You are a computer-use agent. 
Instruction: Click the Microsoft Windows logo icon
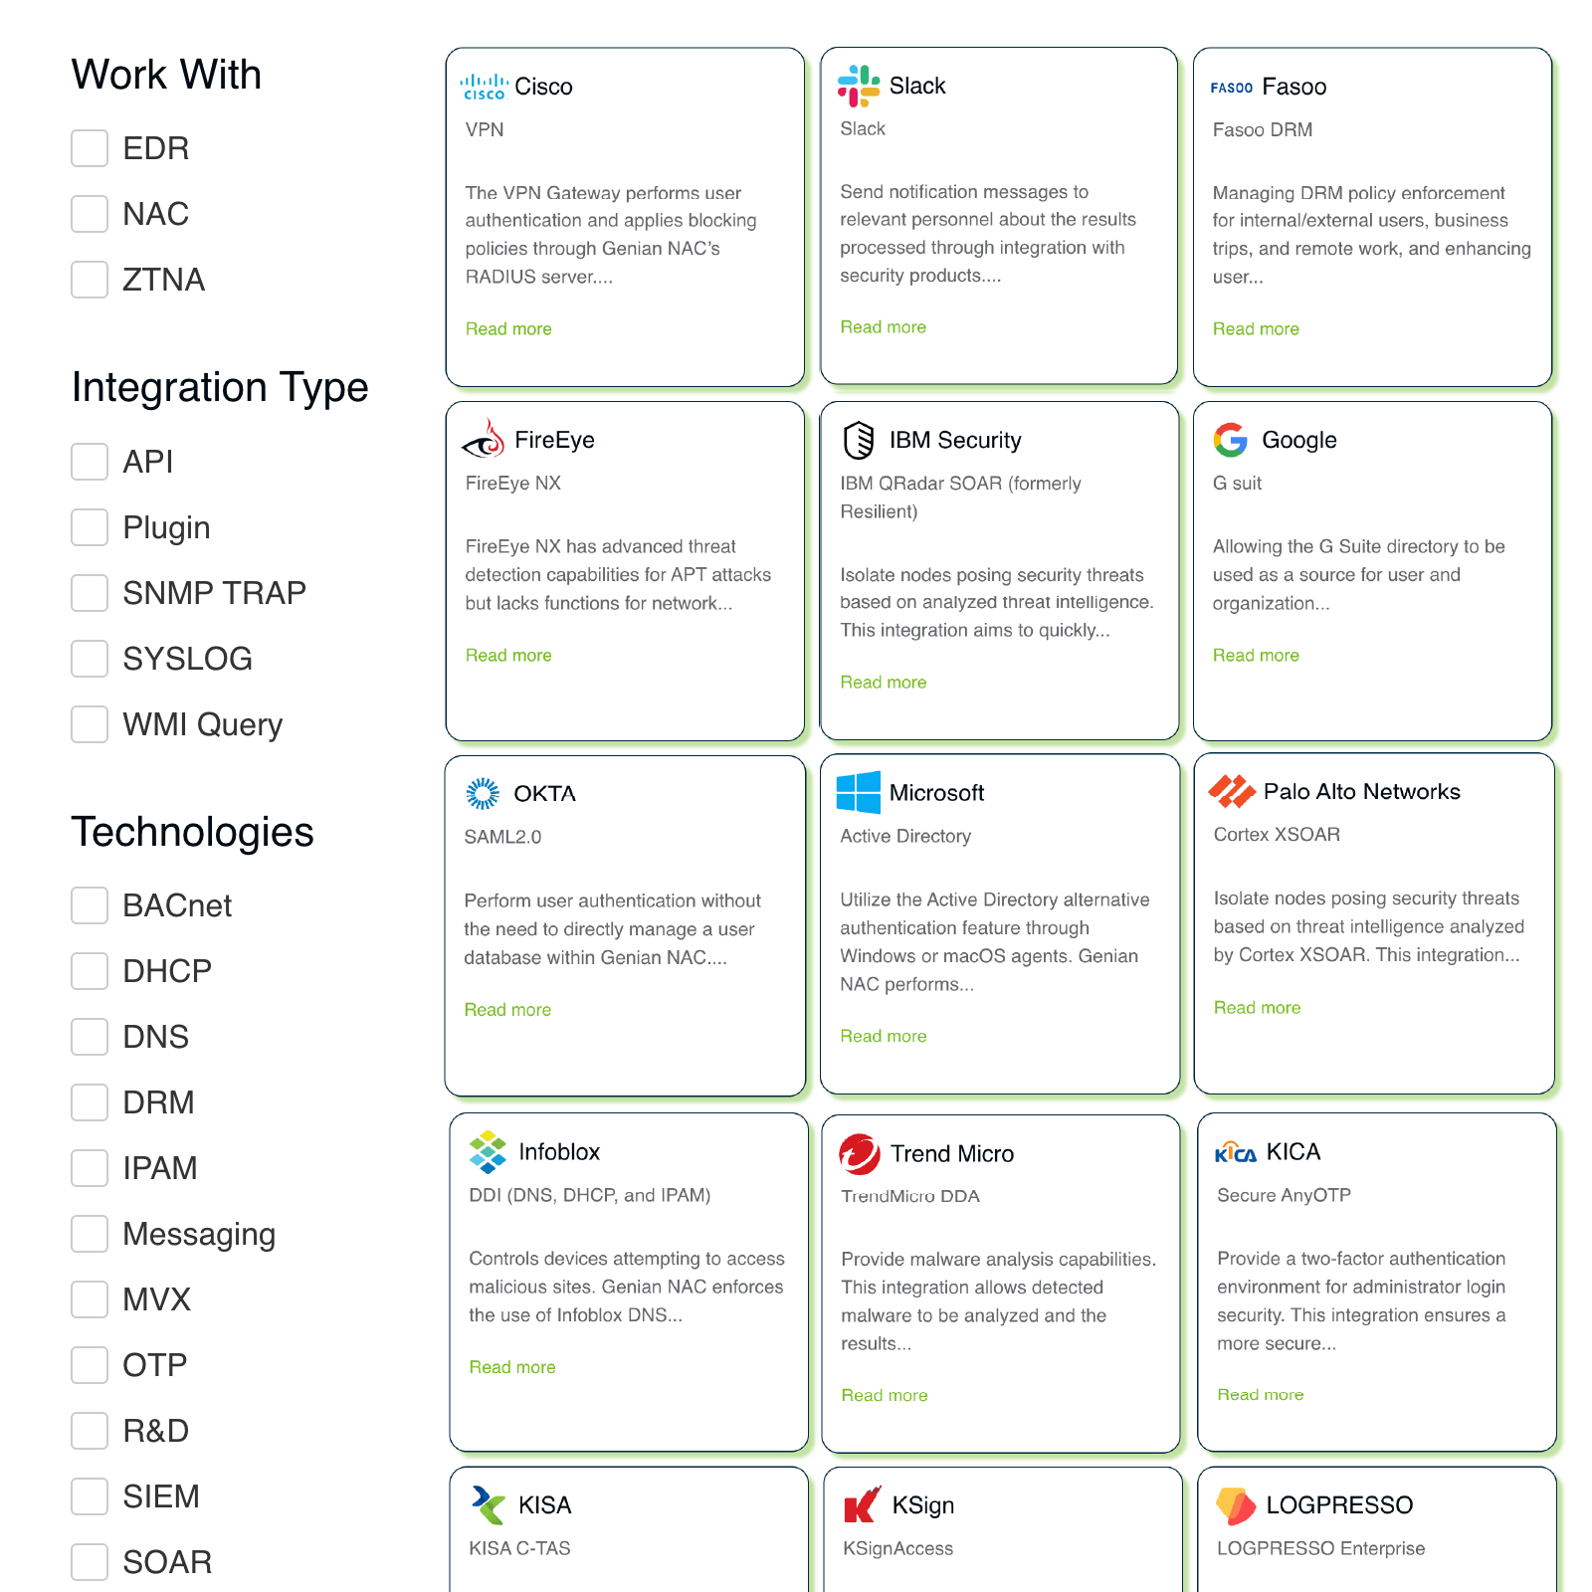pos(859,792)
